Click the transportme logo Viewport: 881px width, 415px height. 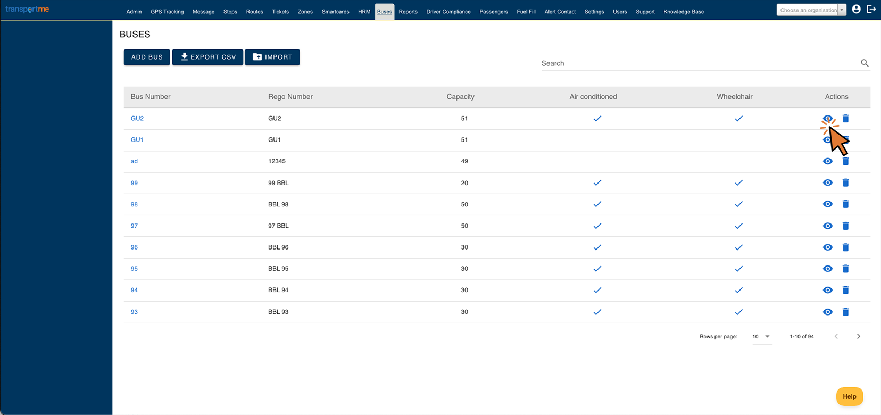pos(27,10)
